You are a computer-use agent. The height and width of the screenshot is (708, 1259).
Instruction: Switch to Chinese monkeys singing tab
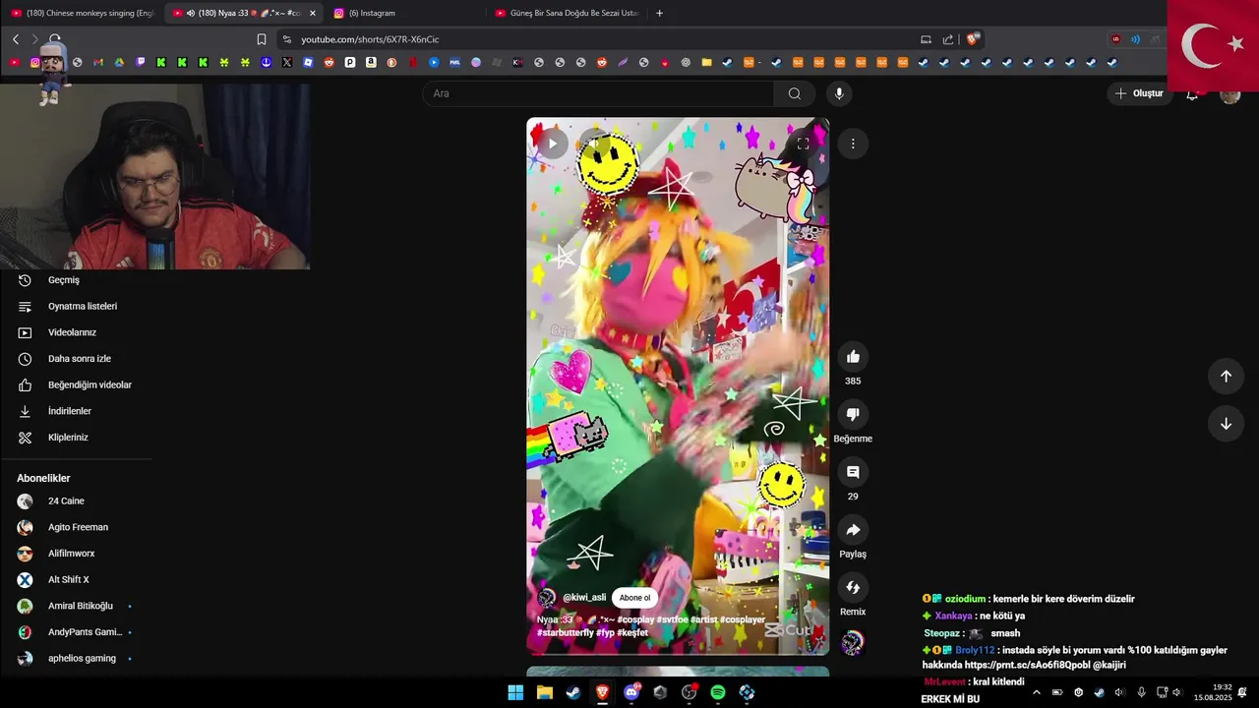coord(83,13)
